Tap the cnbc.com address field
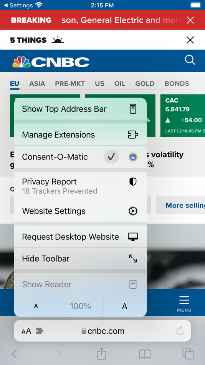The height and width of the screenshot is (365, 205). [x=102, y=331]
